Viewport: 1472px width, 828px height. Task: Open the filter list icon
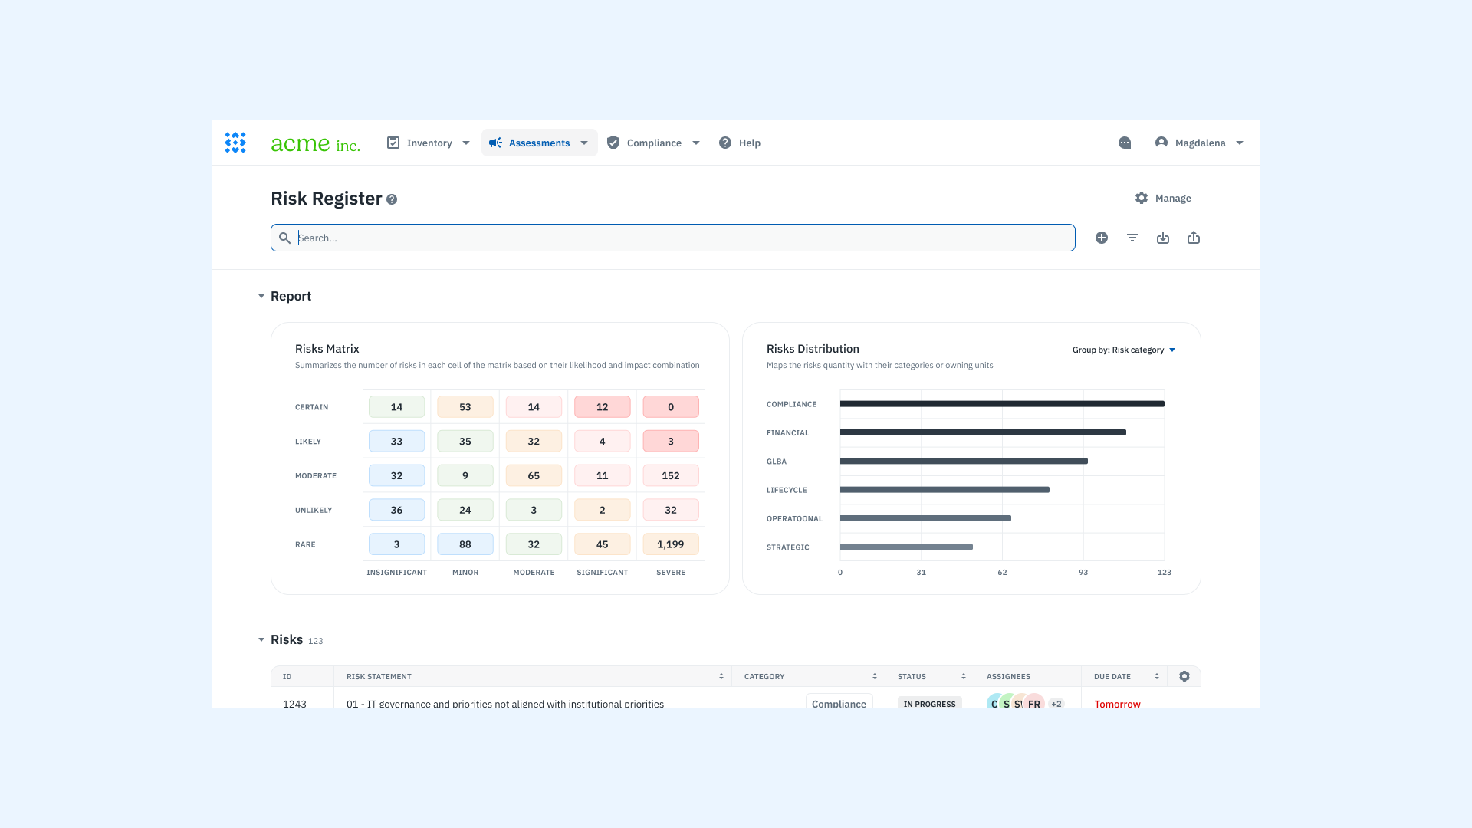click(x=1132, y=238)
